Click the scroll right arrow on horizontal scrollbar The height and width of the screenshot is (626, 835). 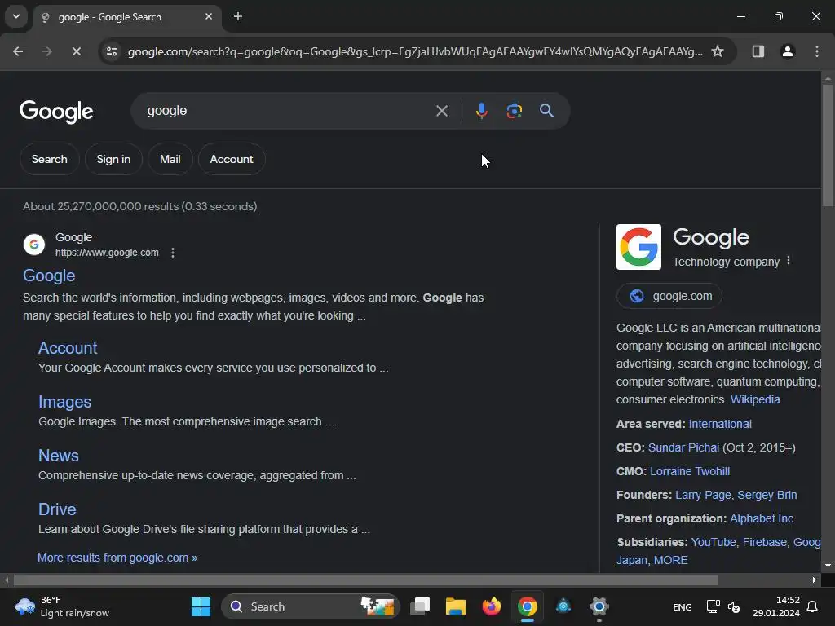[815, 580]
